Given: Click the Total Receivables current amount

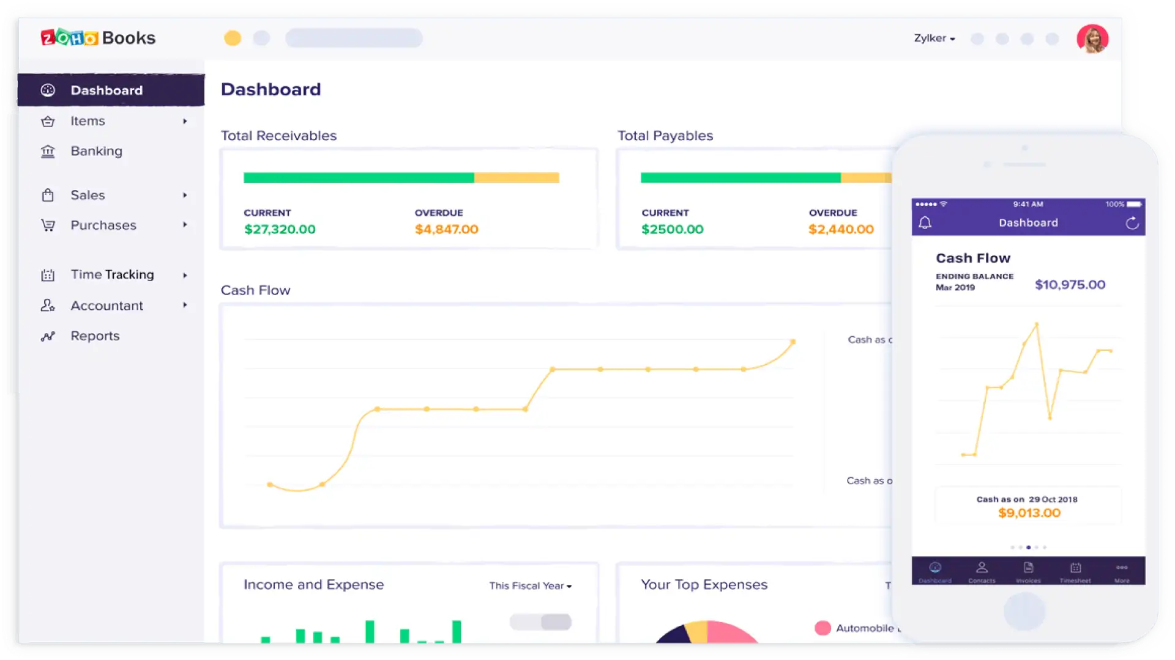Looking at the screenshot, I should pyautogui.click(x=280, y=229).
